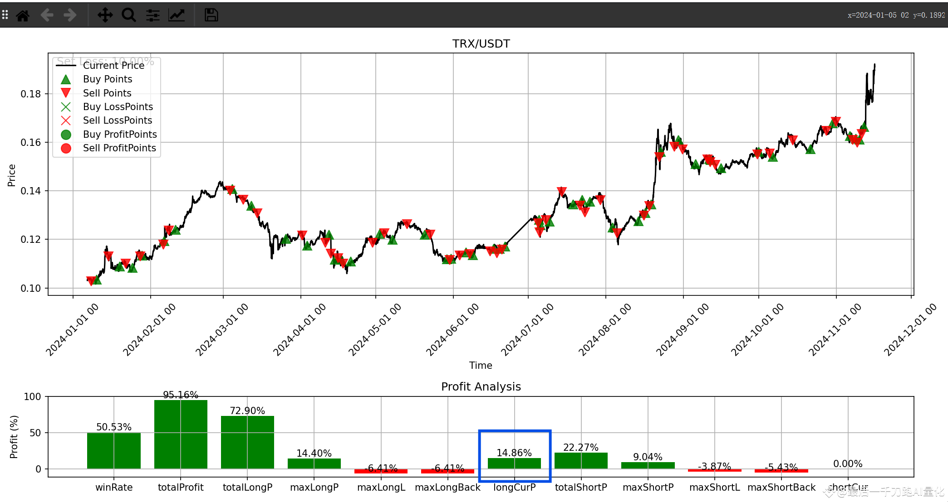The height and width of the screenshot is (502, 948).
Task: Click the totalLongP axis label
Action: click(247, 488)
